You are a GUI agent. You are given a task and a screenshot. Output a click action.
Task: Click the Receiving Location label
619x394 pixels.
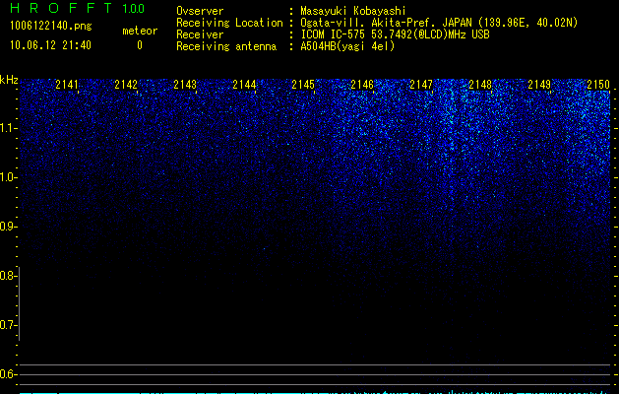click(x=229, y=23)
